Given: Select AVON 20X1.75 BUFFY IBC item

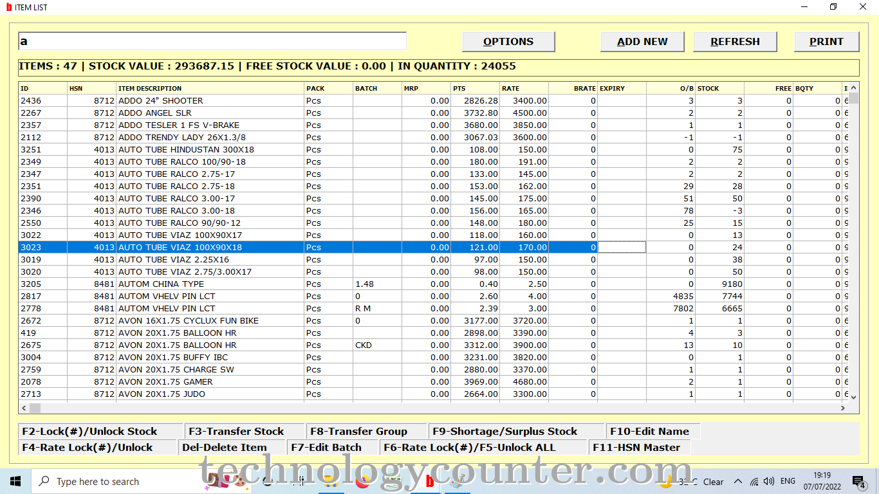Looking at the screenshot, I should (433, 357).
